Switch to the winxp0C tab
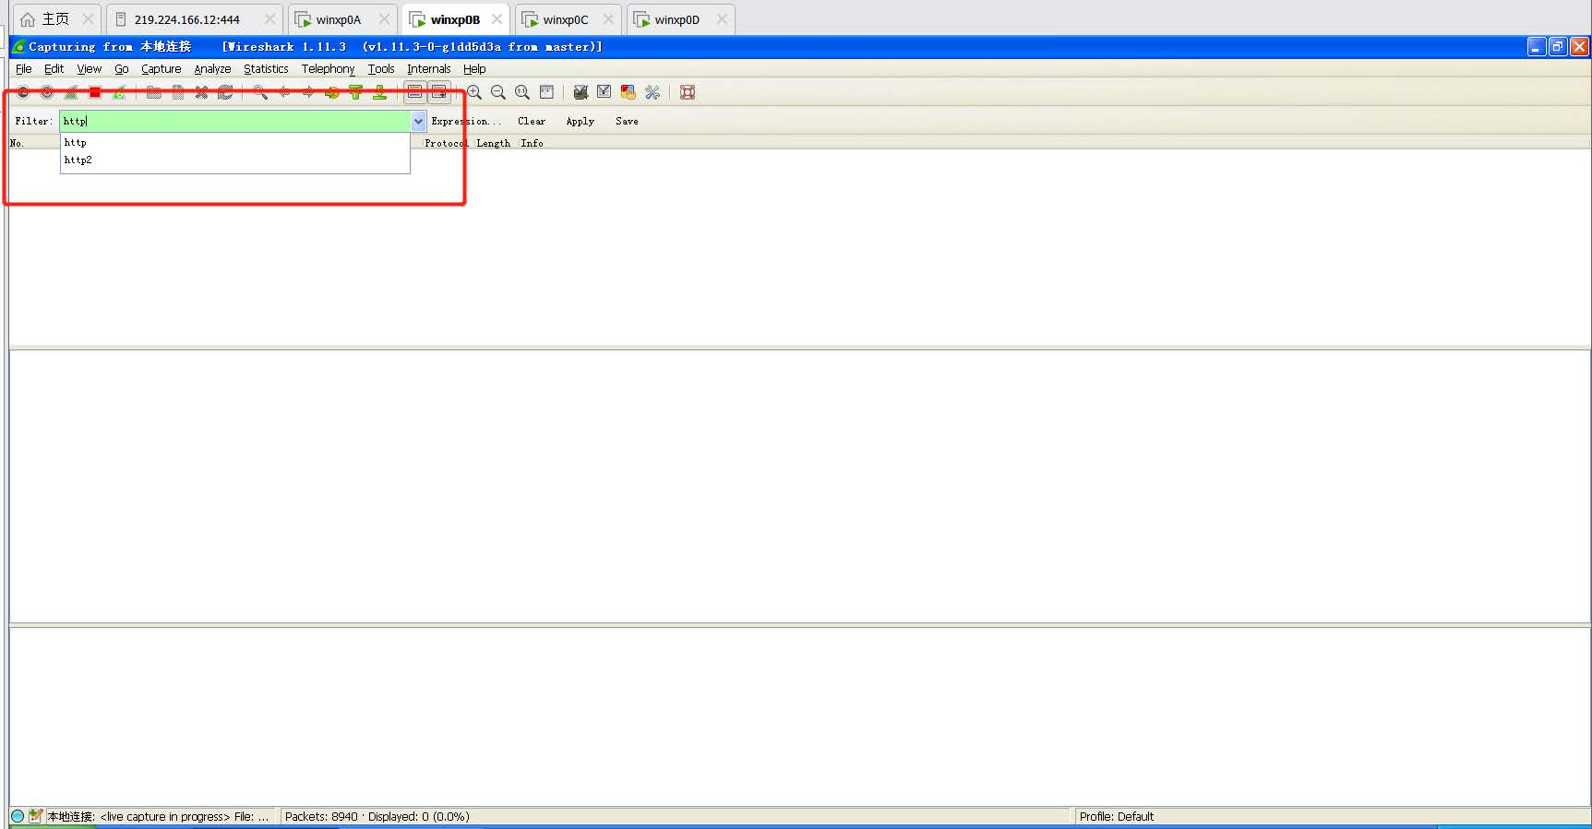 [565, 19]
